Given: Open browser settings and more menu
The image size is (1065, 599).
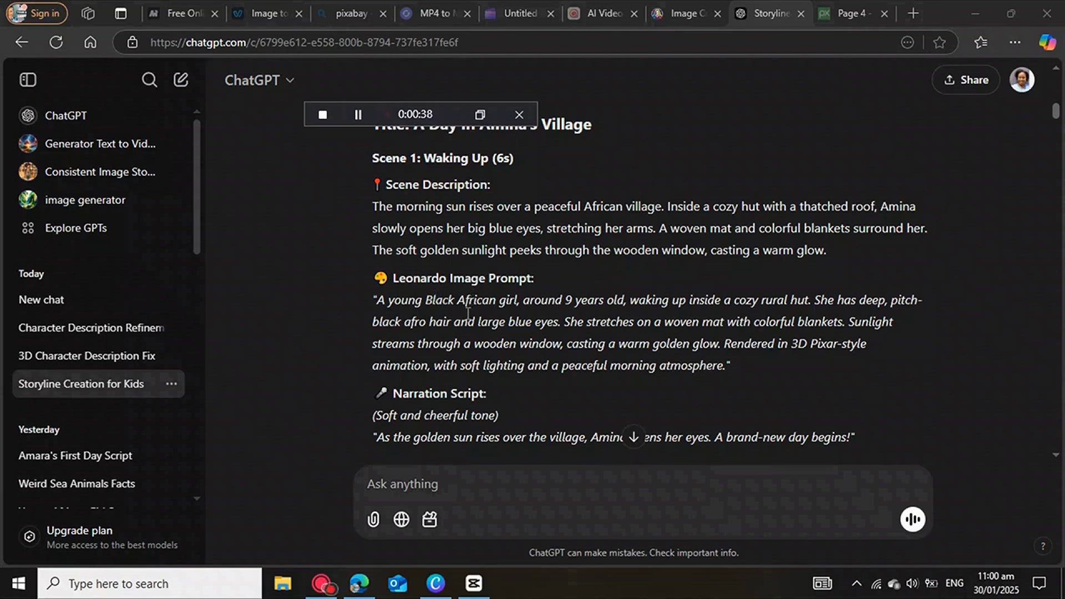Looking at the screenshot, I should [1015, 42].
